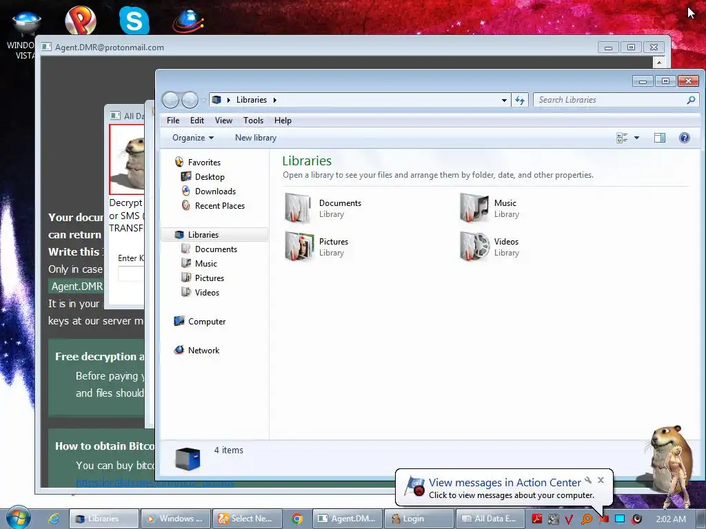Image resolution: width=706 pixels, height=529 pixels.
Task: Open the File menu
Action: [173, 120]
